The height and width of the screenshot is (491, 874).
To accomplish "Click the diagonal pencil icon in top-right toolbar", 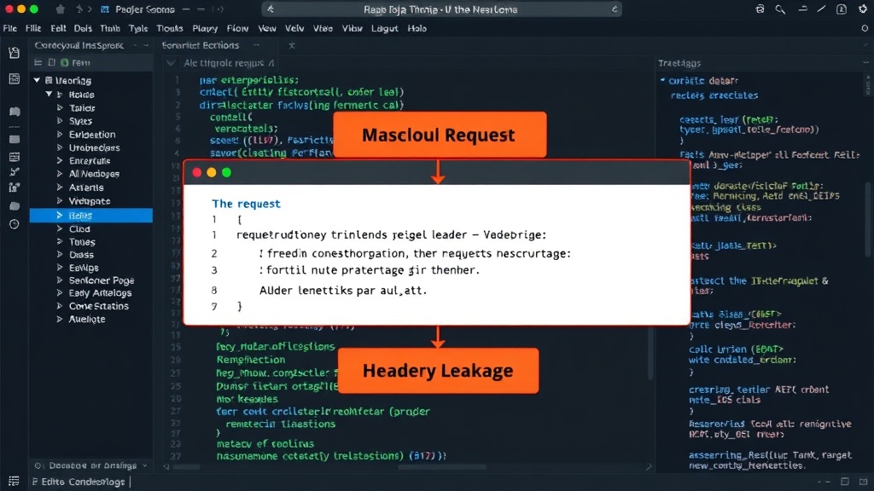I will (x=822, y=9).
